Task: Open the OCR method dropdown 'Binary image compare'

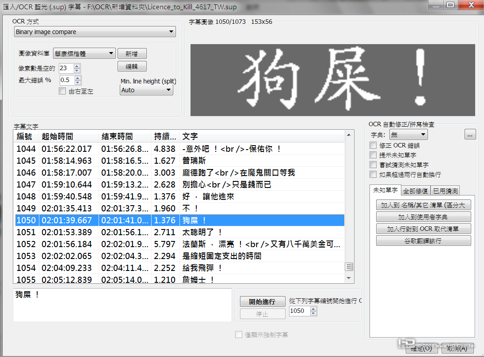Action: pyautogui.click(x=95, y=32)
